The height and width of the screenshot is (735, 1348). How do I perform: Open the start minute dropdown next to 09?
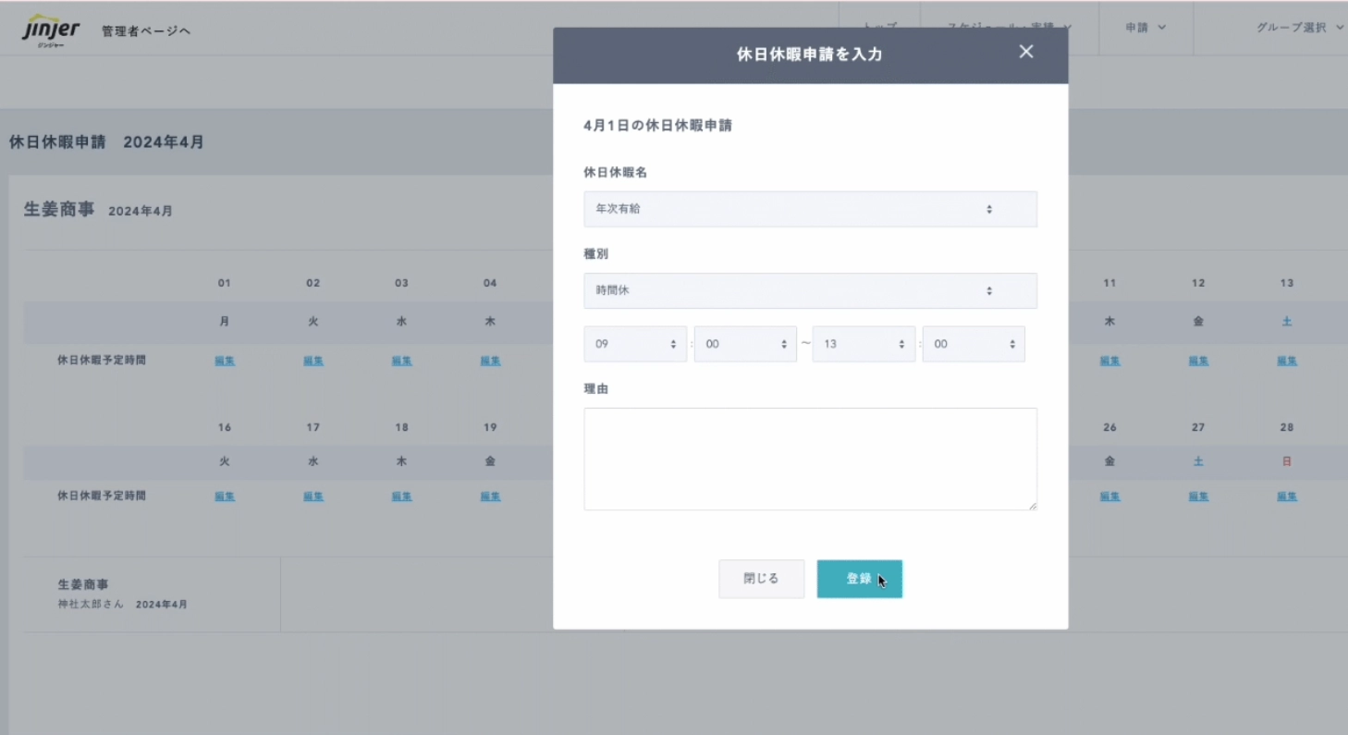[745, 344]
